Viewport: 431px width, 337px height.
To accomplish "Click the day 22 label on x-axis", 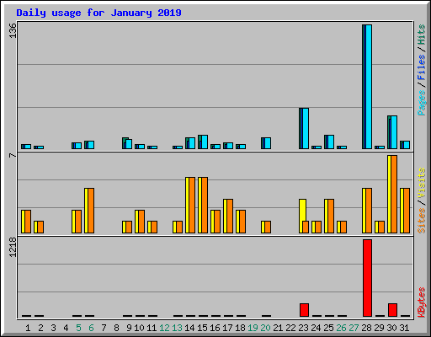I will (x=290, y=328).
